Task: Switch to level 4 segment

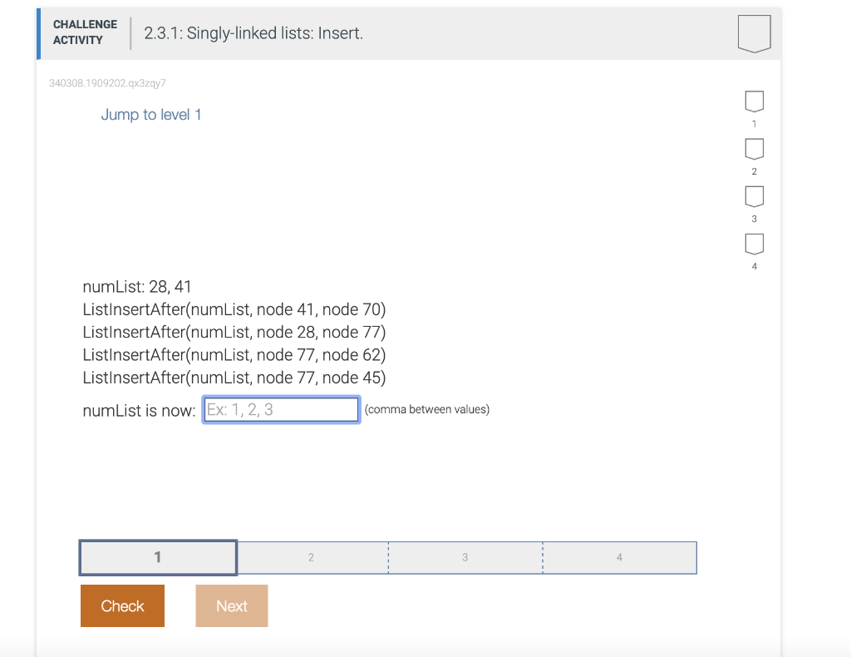Action: pyautogui.click(x=618, y=557)
